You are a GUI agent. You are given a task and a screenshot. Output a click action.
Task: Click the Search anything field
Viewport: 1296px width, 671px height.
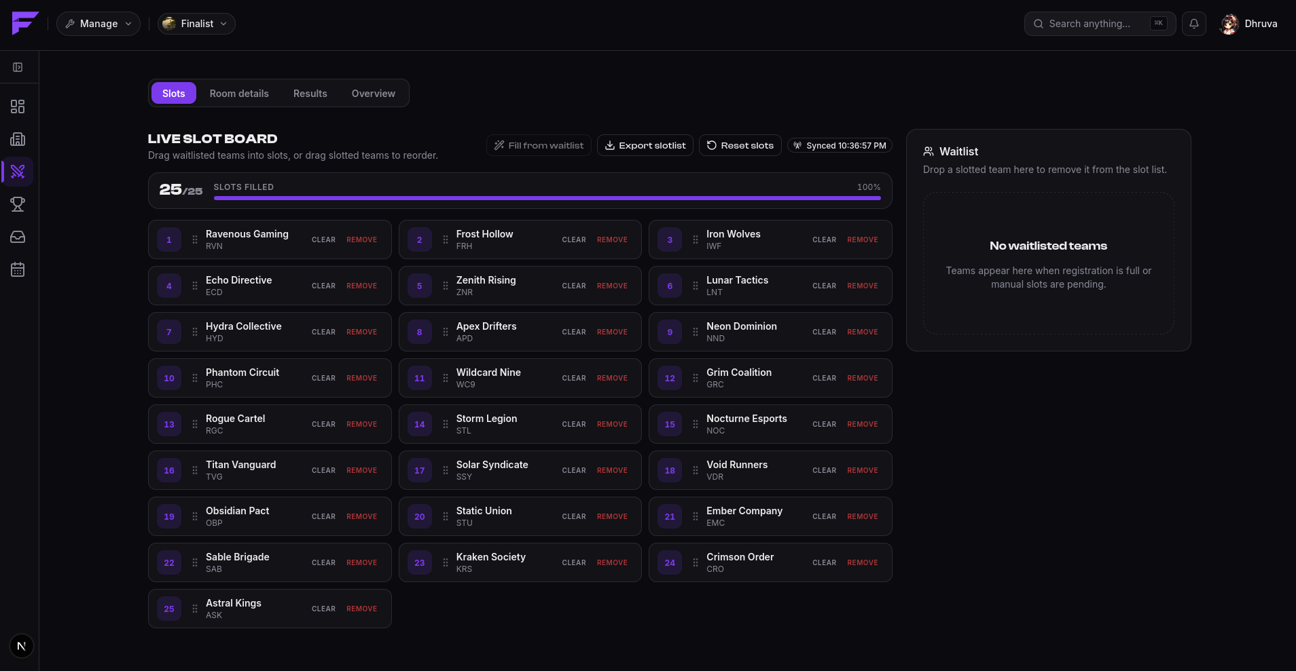[x=1100, y=24]
